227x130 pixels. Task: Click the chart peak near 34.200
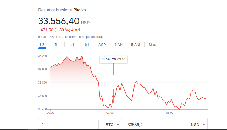point(82,55)
